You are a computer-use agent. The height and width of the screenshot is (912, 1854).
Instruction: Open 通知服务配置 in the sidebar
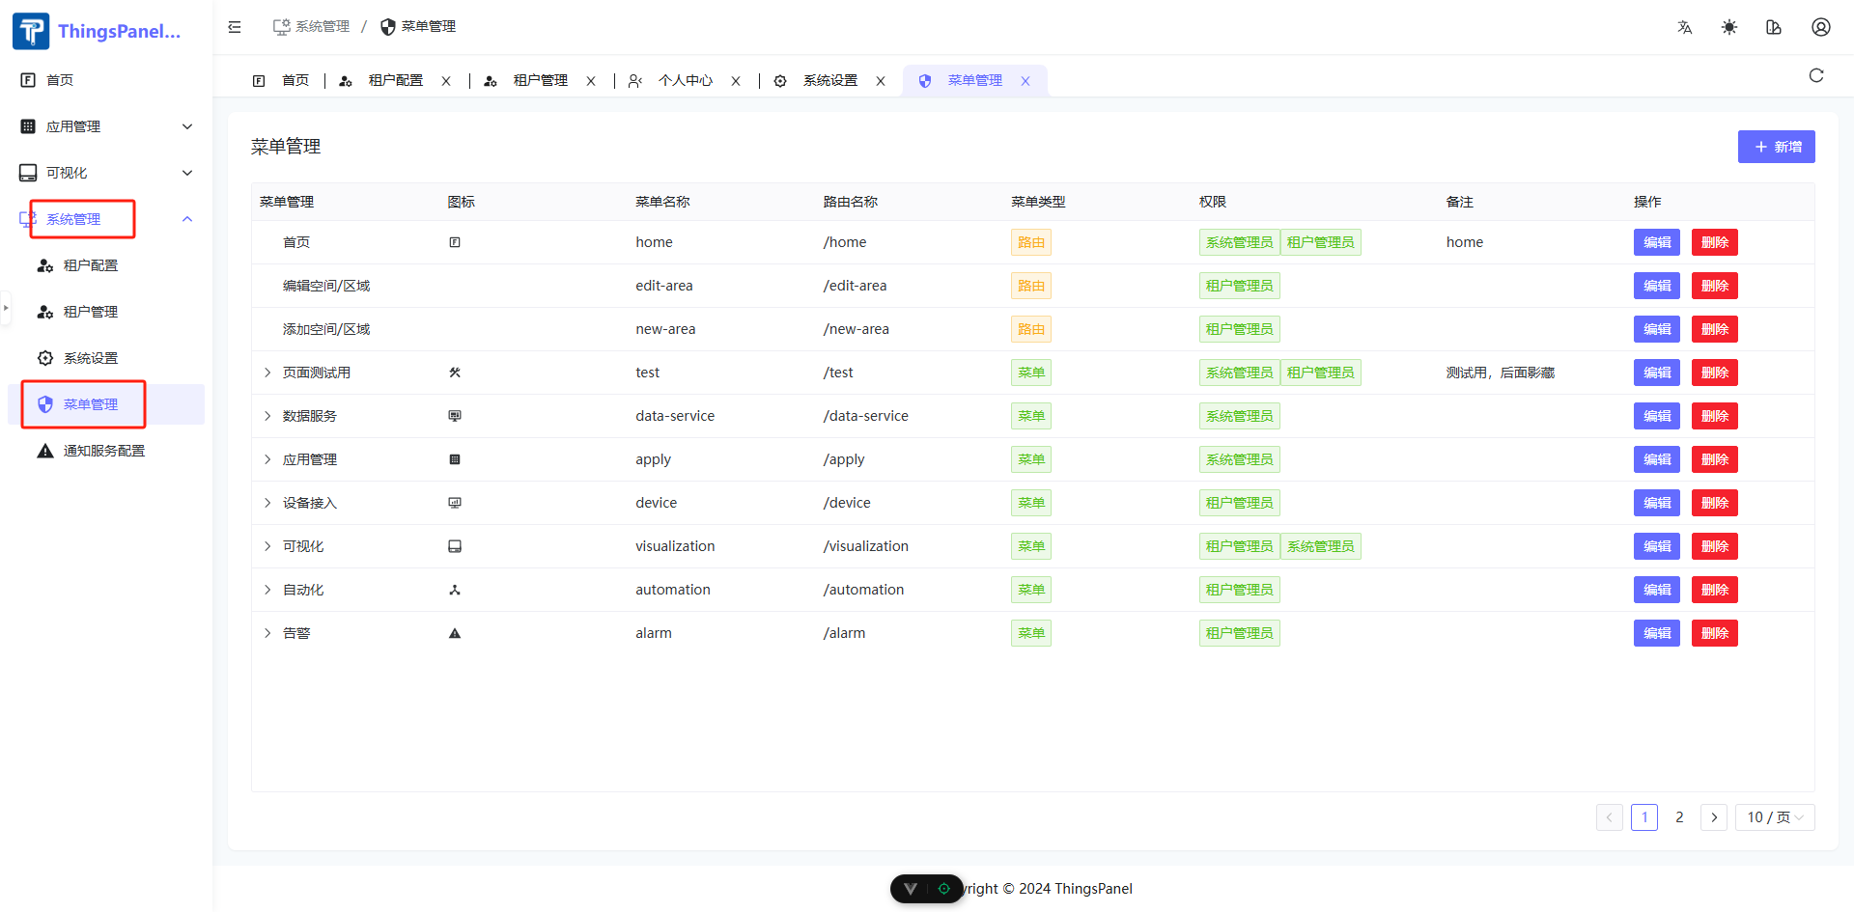pyautogui.click(x=103, y=451)
